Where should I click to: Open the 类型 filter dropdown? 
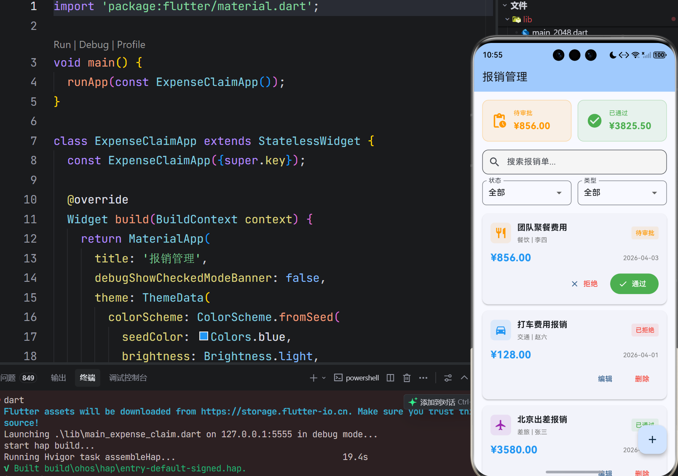point(622,193)
